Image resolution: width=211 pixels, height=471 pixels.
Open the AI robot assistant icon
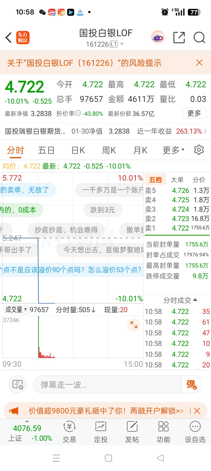tap(158, 38)
